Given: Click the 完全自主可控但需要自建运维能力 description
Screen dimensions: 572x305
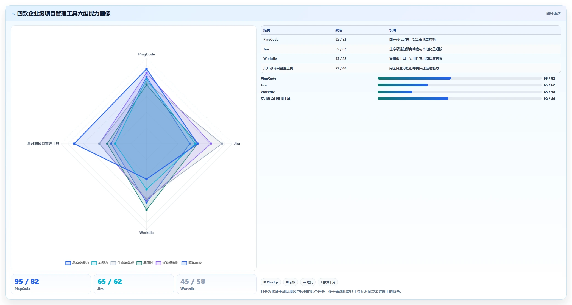Looking at the screenshot, I should 414,68.
